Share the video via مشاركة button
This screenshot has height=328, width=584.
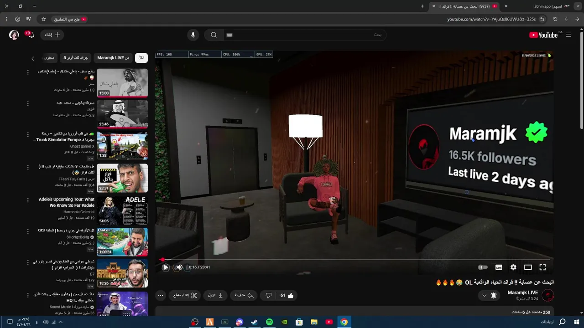(x=244, y=295)
